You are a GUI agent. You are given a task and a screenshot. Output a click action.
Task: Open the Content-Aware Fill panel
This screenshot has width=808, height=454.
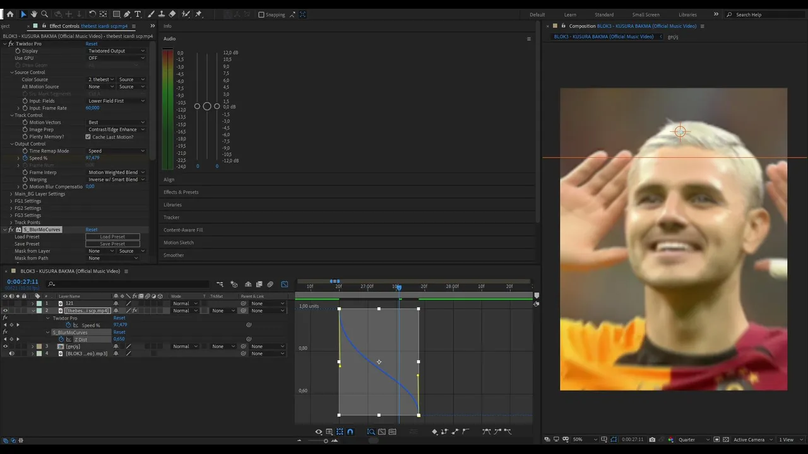pyautogui.click(x=183, y=230)
